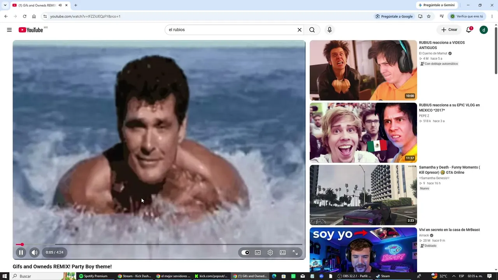Open 'RUBIUS reacciona a VIDEOS ANTIGUOS' thumbnail

point(363,70)
